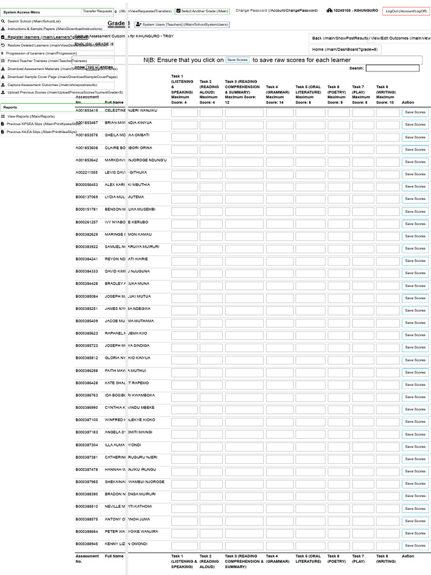Click the check icon in Select Another Grade

point(178,11)
